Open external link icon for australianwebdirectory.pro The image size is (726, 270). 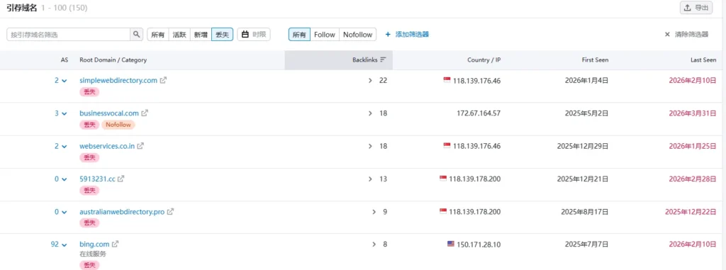click(170, 212)
